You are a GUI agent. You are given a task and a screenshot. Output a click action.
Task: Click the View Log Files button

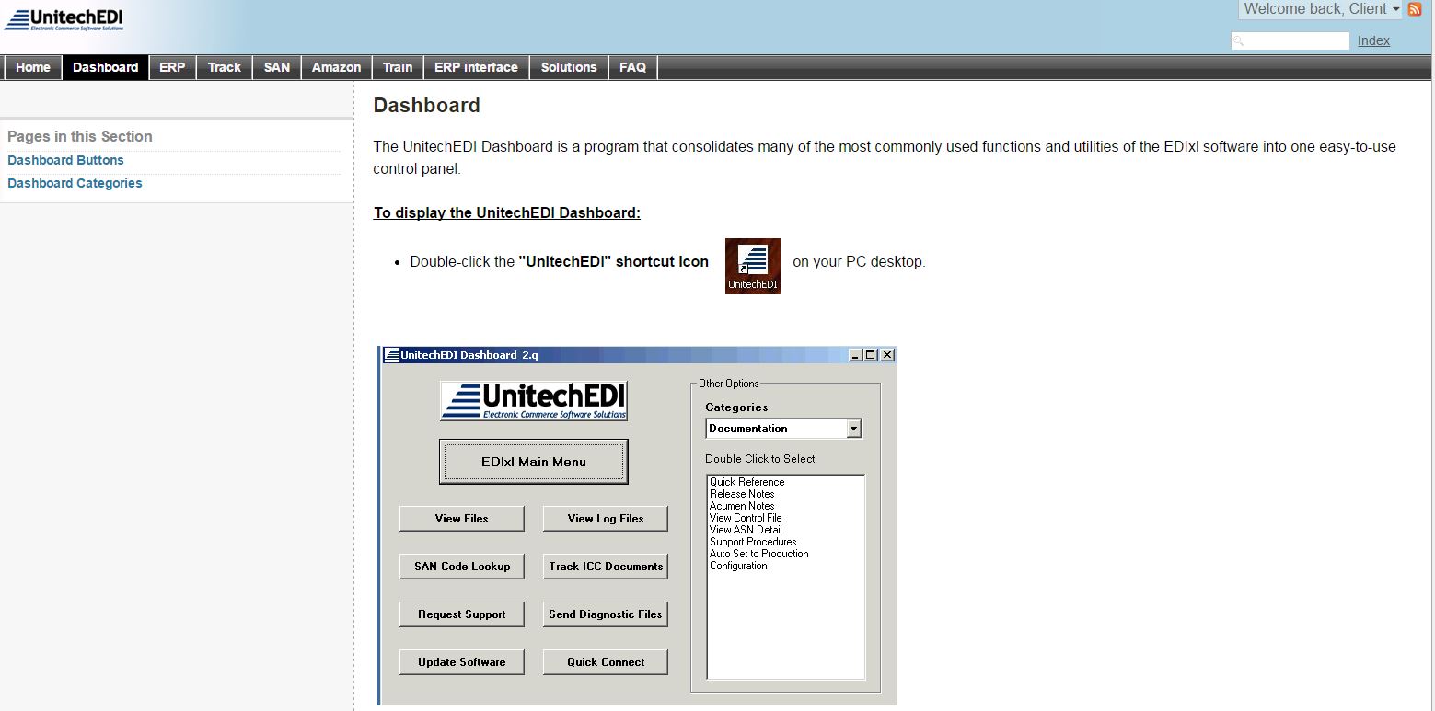(606, 519)
